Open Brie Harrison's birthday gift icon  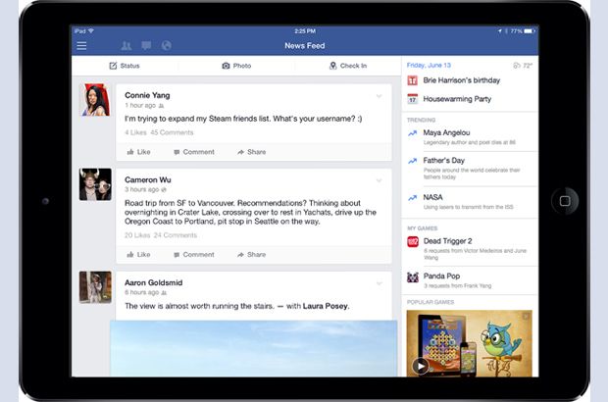pyautogui.click(x=413, y=80)
